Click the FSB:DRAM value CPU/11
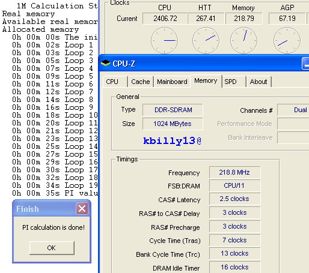The image size is (309, 273). 234,185
